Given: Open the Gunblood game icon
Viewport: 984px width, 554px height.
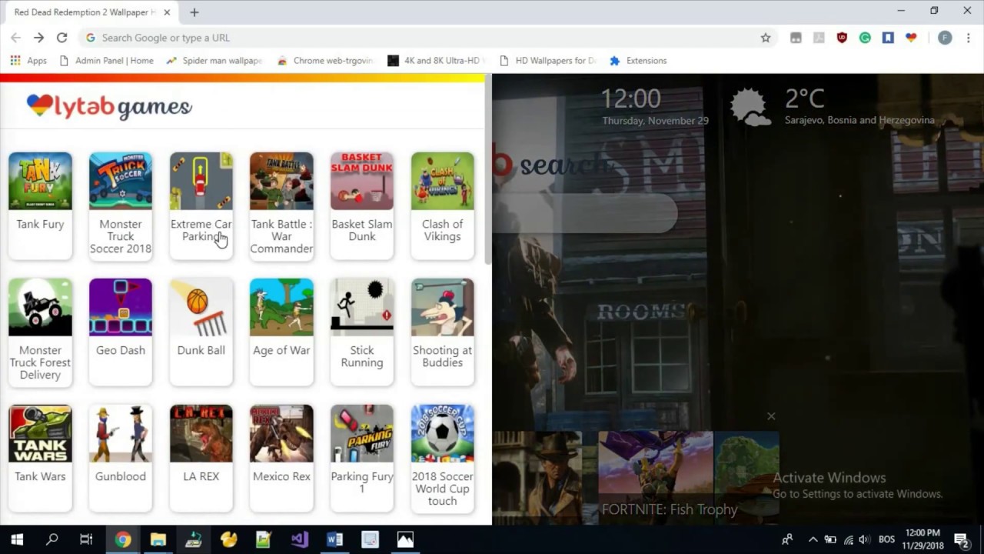Looking at the screenshot, I should [120, 434].
